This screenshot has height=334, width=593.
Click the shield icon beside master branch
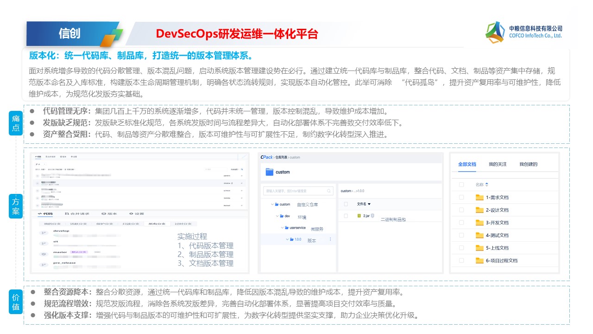(x=43, y=254)
